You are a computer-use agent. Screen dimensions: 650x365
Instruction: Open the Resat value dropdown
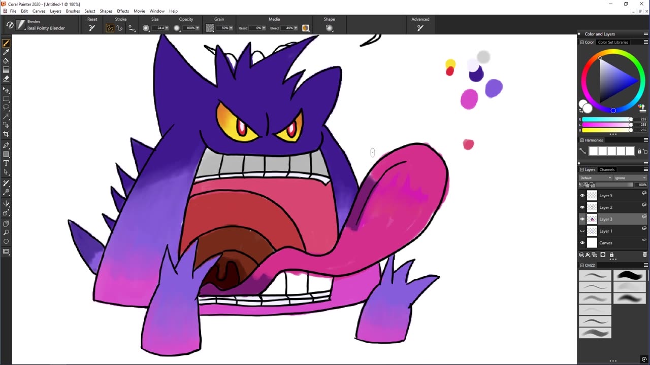click(x=265, y=28)
